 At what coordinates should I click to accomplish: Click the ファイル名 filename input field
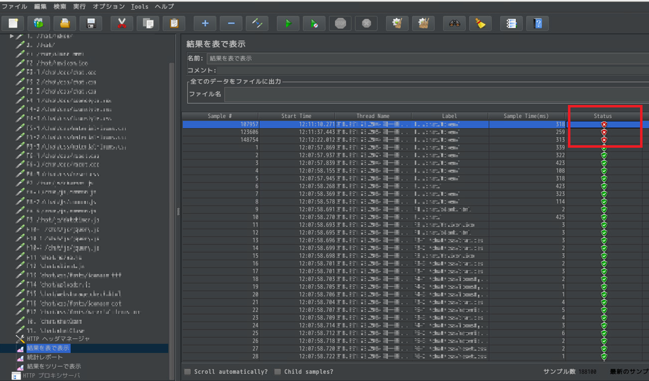pos(436,94)
